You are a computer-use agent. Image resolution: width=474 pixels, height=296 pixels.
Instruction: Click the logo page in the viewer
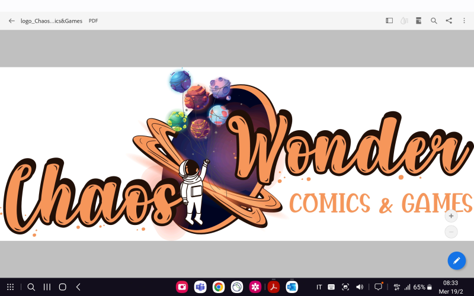point(237,154)
